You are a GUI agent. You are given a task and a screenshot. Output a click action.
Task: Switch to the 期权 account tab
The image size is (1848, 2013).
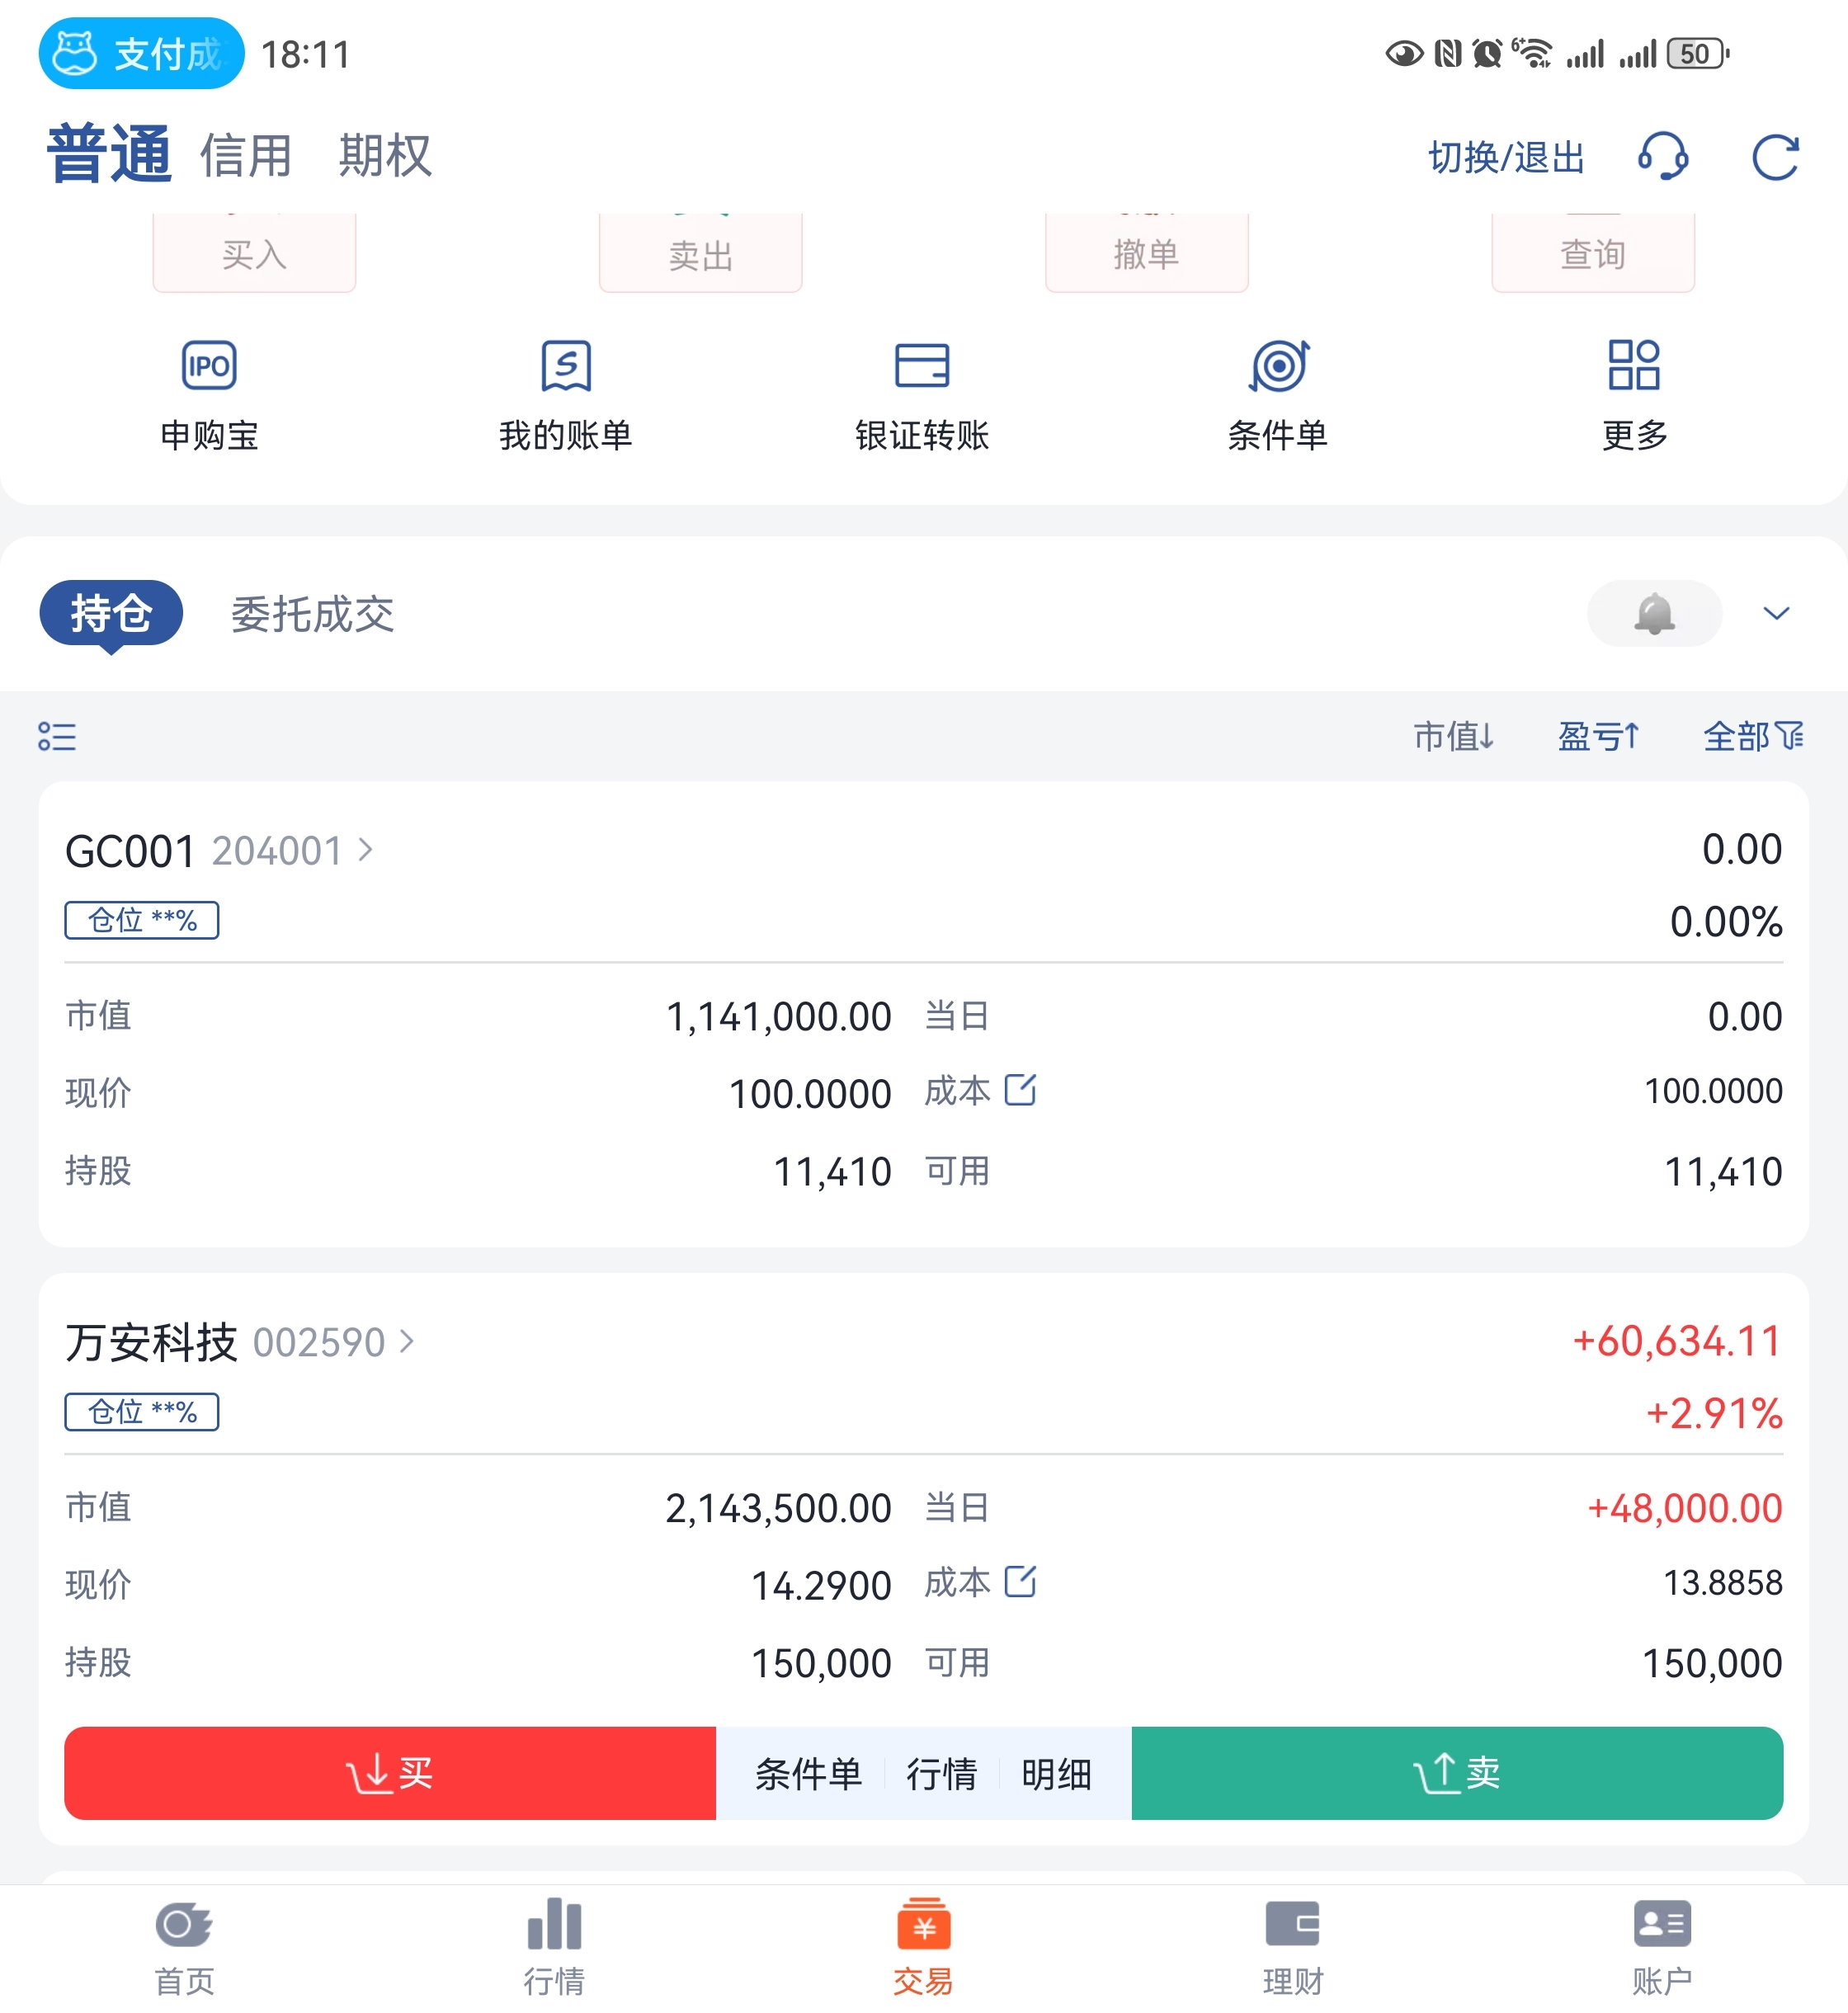[x=385, y=156]
